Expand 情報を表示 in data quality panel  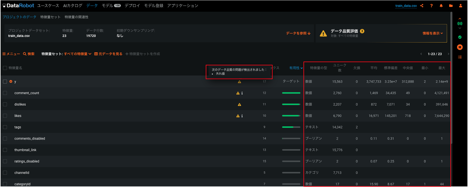(433, 33)
